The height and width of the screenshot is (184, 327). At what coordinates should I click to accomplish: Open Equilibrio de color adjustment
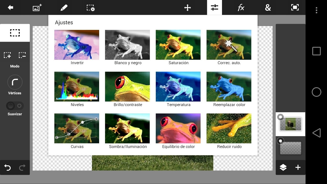pos(178,131)
